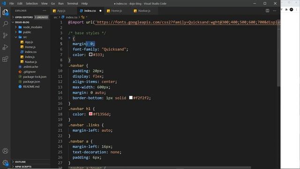Open .eslintcache in the file tree
Viewport: 300px width, 169px height.
coord(30,67)
